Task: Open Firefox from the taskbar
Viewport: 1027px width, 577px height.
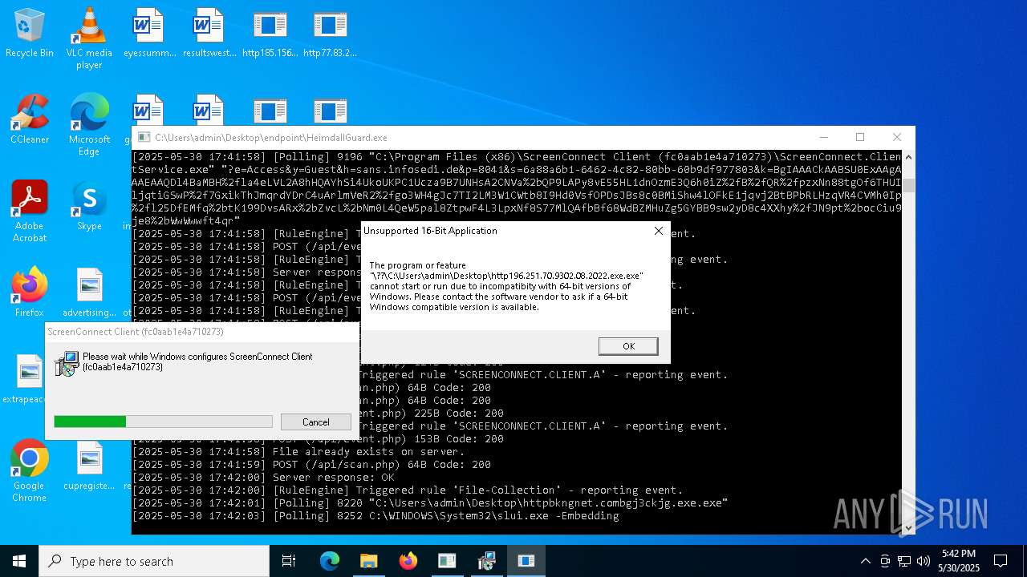Action: (408, 561)
